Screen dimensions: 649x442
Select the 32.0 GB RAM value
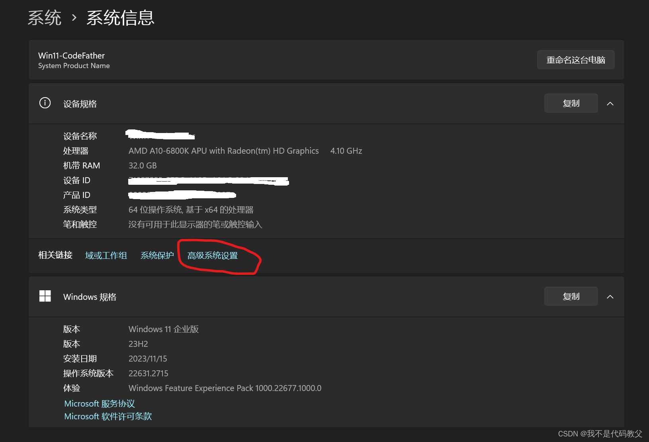point(143,166)
